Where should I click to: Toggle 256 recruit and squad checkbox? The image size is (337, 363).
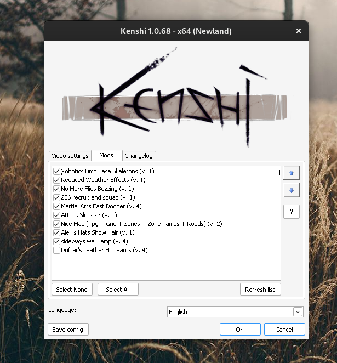click(56, 197)
